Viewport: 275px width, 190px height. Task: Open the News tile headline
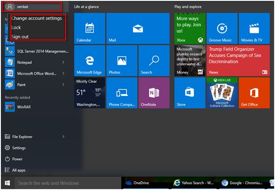point(238,61)
